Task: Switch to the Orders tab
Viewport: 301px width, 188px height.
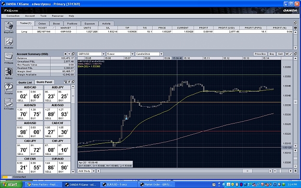Action: pyautogui.click(x=42, y=24)
